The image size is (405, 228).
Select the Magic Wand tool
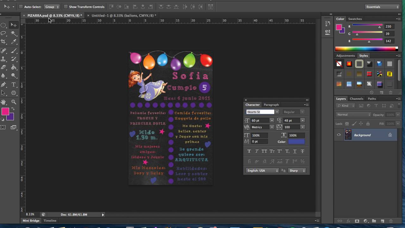pos(14,33)
